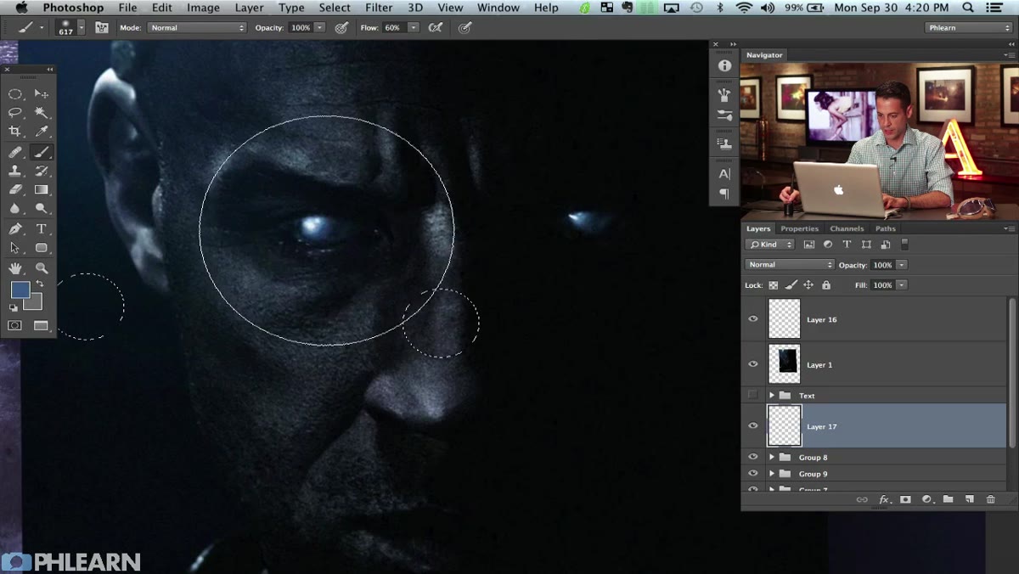Click the delete layer trash button
The width and height of the screenshot is (1019, 574).
[990, 500]
